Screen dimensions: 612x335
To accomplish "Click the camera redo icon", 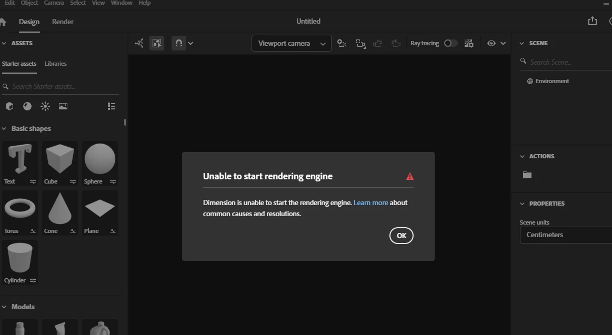I will pos(396,43).
